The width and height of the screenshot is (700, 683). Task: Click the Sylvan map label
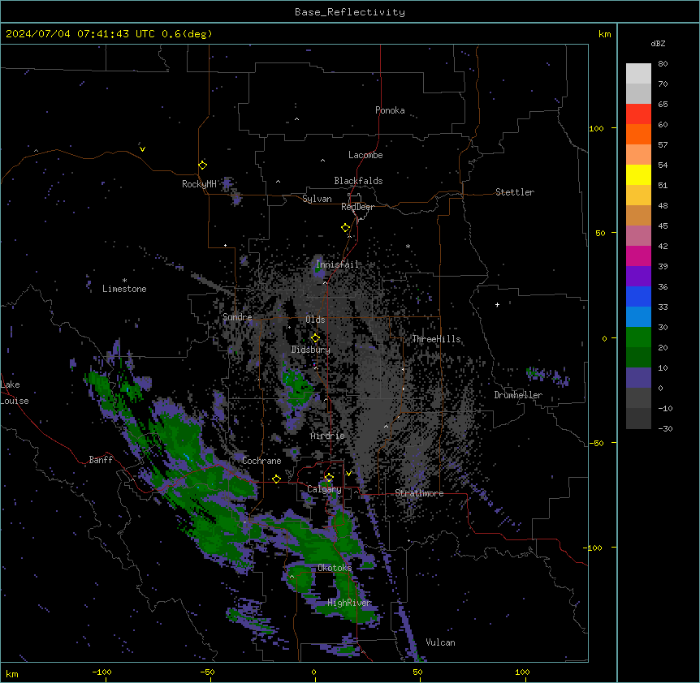(317, 199)
